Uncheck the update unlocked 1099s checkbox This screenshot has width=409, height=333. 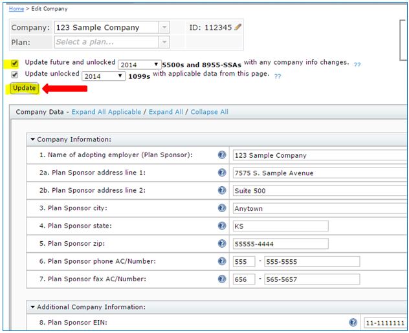[15, 74]
